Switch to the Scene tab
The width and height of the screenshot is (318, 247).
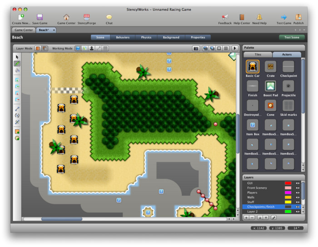100,38
